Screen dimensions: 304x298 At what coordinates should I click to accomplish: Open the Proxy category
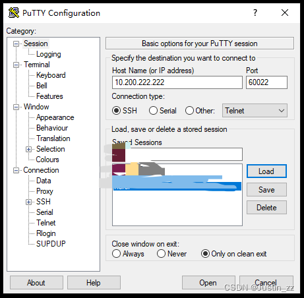(45, 191)
